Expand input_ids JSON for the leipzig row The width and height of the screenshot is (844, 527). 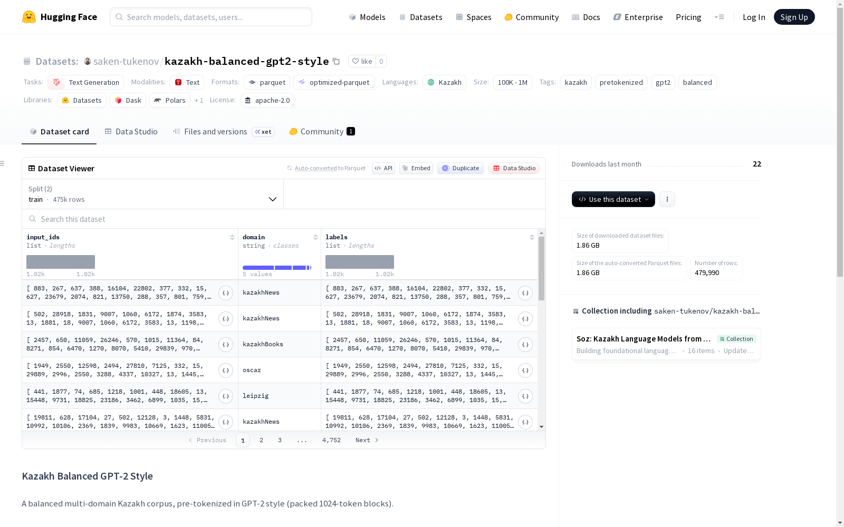[x=226, y=396]
